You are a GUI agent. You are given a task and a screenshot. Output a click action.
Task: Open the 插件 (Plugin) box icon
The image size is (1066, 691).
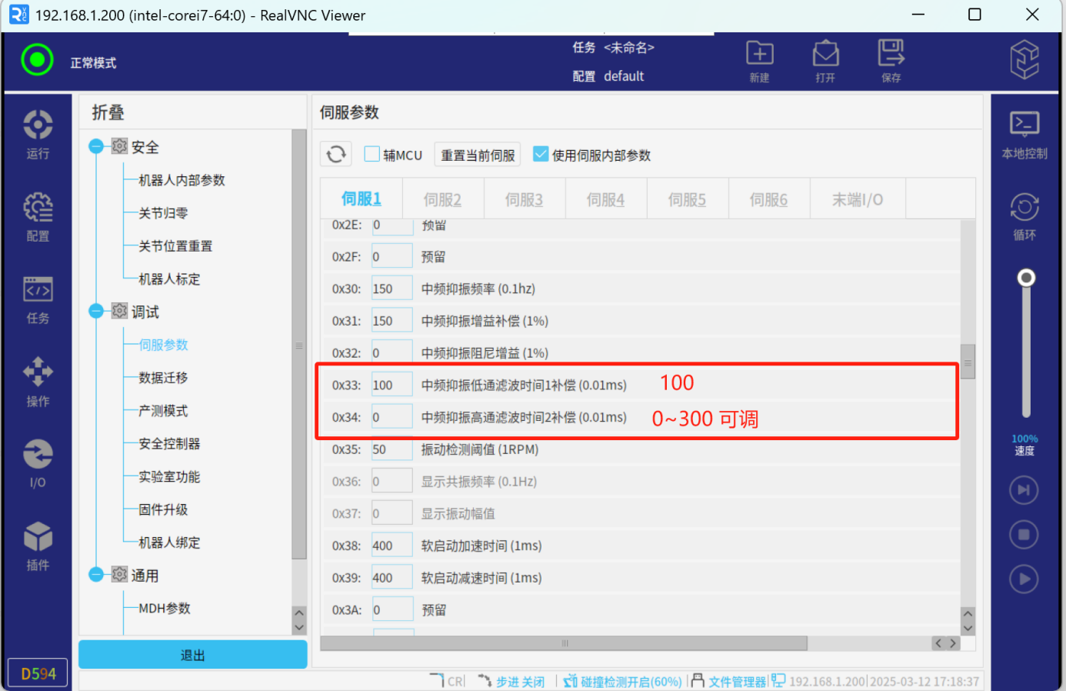tap(38, 539)
